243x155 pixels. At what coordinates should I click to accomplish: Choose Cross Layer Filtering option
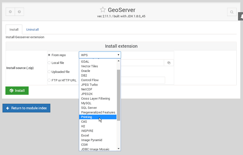[98, 99]
